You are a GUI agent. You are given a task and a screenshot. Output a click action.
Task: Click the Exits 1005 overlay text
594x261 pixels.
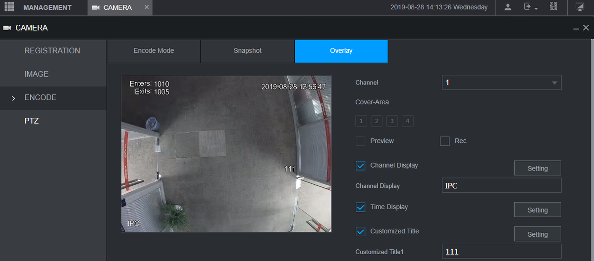coord(152,91)
